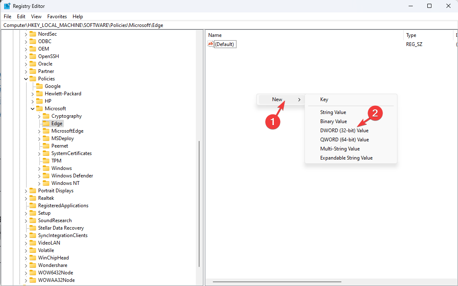Screen dimensions: 458x286
Task: Expand the Windows Defender key
Action: tap(39, 176)
